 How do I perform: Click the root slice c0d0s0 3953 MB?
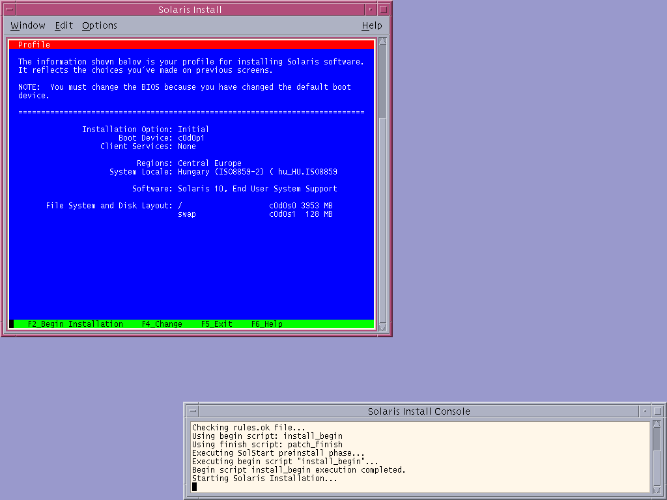pos(301,206)
